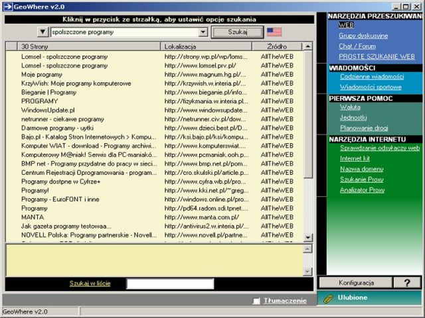425x318 pixels.
Task: Click the Ulubione paperclip icon
Action: click(328, 299)
